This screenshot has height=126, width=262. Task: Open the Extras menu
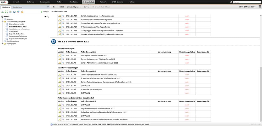click(132, 2)
